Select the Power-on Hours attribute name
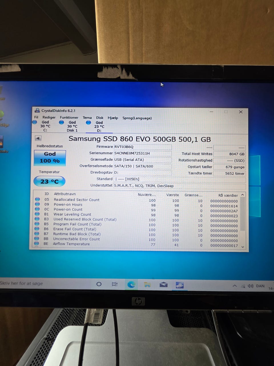This screenshot has height=366, width=274. [68, 204]
